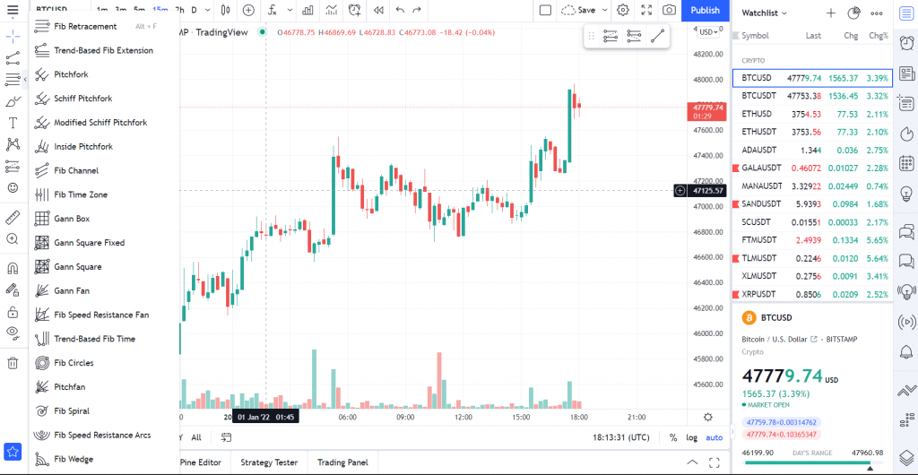The image size is (918, 475).
Task: Select the zoom in tool
Action: [13, 238]
